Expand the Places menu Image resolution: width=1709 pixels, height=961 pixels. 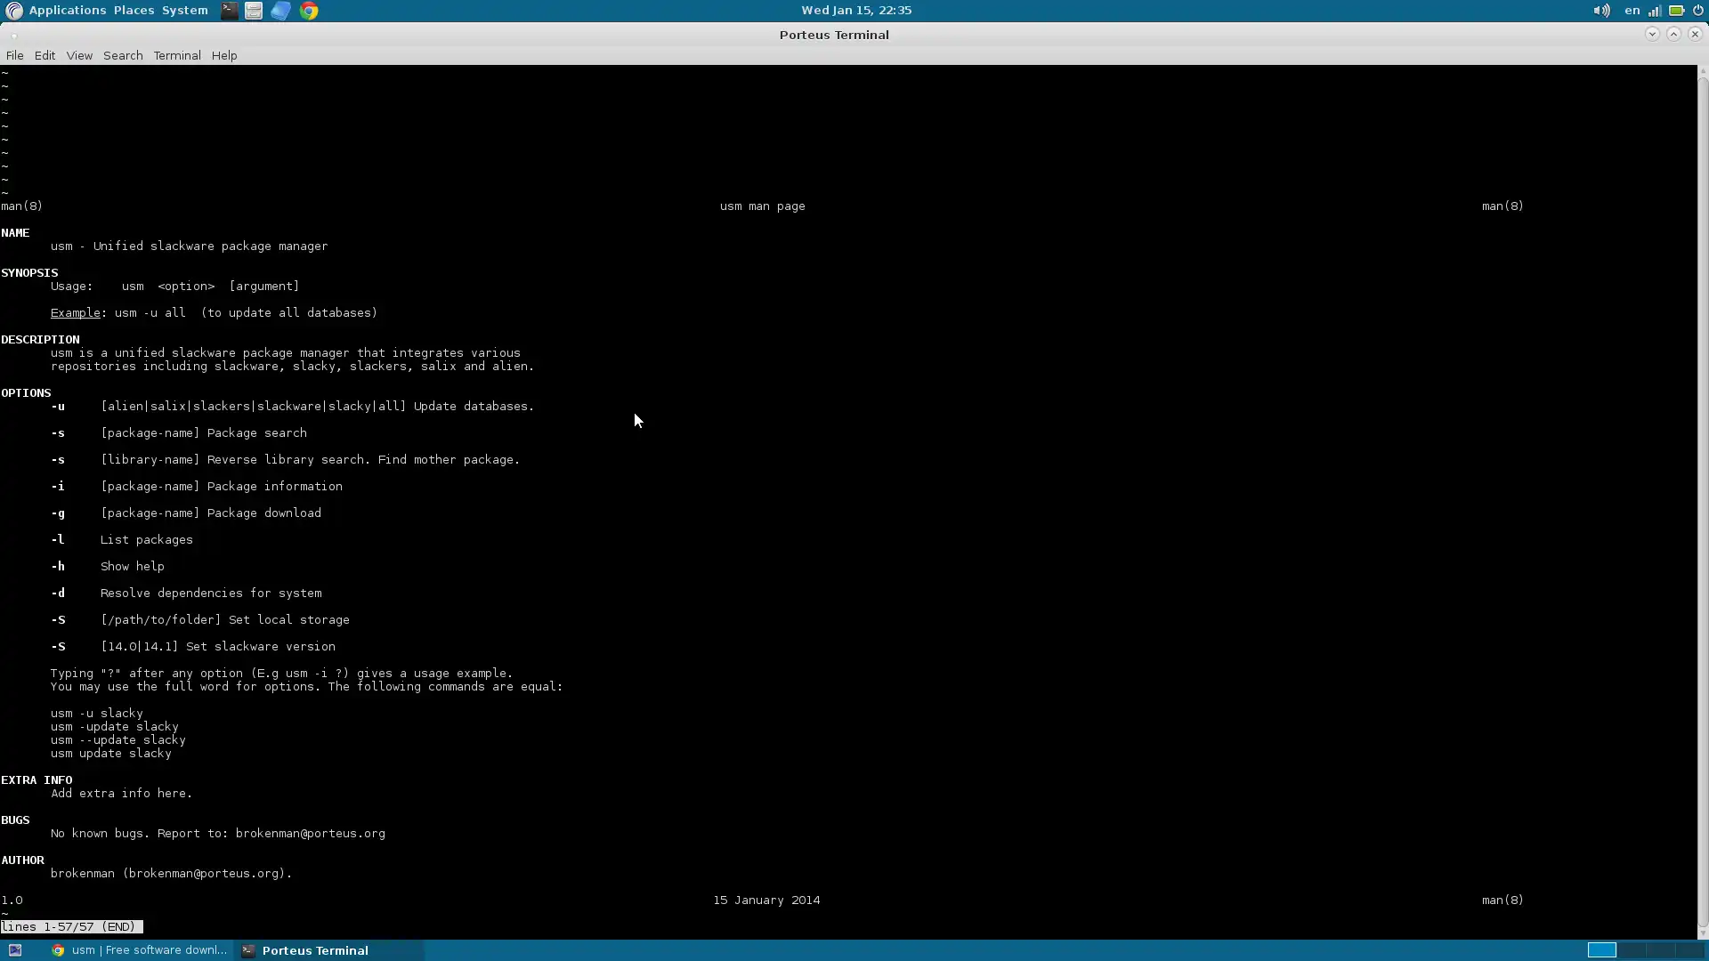(x=134, y=11)
